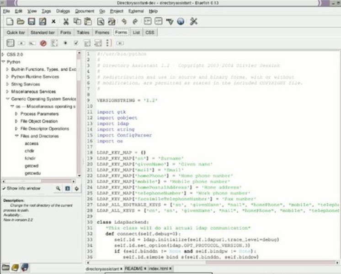Run the spell check icon
341x274 pixels.
tap(170, 21)
